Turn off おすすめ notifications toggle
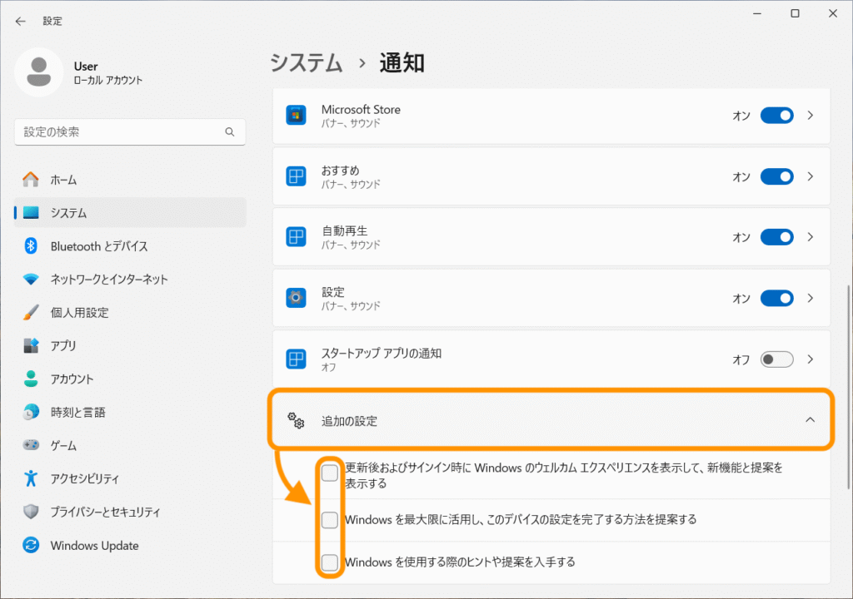The image size is (853, 599). click(x=777, y=176)
